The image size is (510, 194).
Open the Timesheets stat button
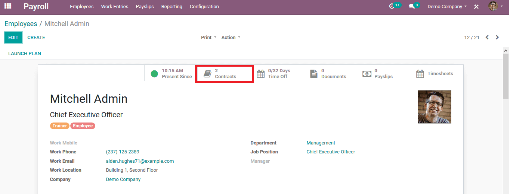(x=436, y=73)
